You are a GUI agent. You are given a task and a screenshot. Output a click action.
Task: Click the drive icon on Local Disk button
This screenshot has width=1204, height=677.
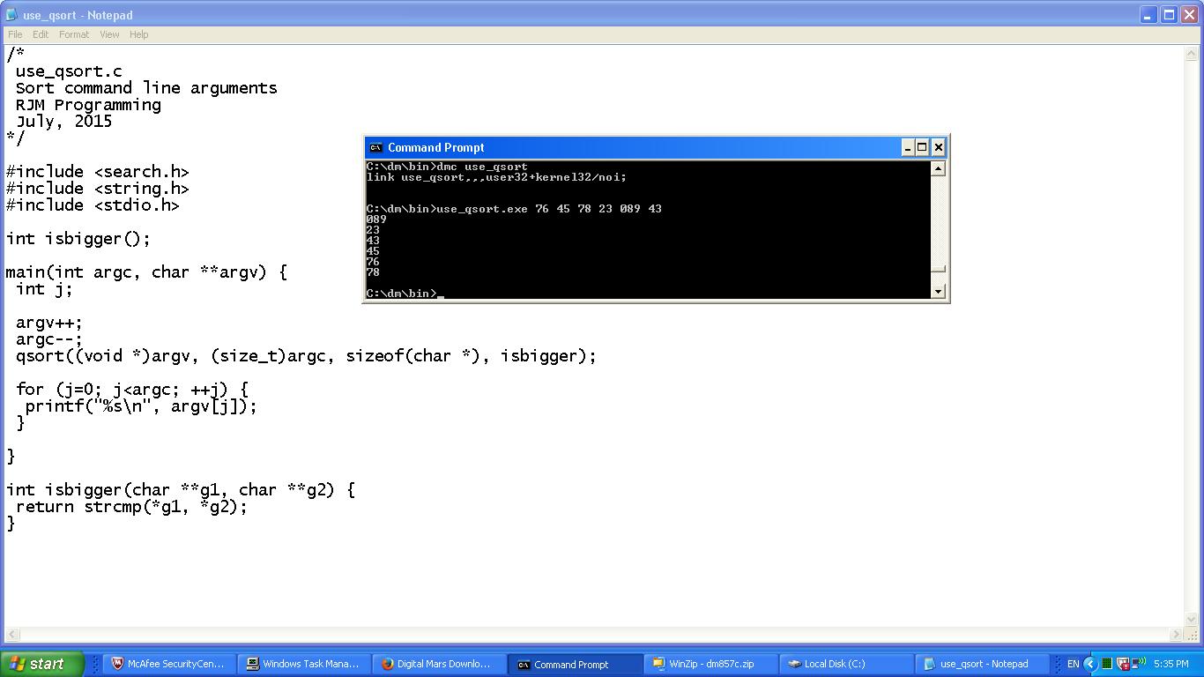click(793, 664)
